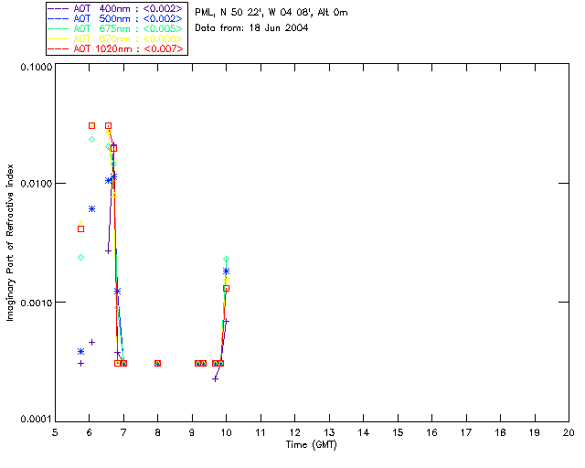Click the x-axis tick label 17
Viewport: 585px width, 468px height.
coord(466,432)
